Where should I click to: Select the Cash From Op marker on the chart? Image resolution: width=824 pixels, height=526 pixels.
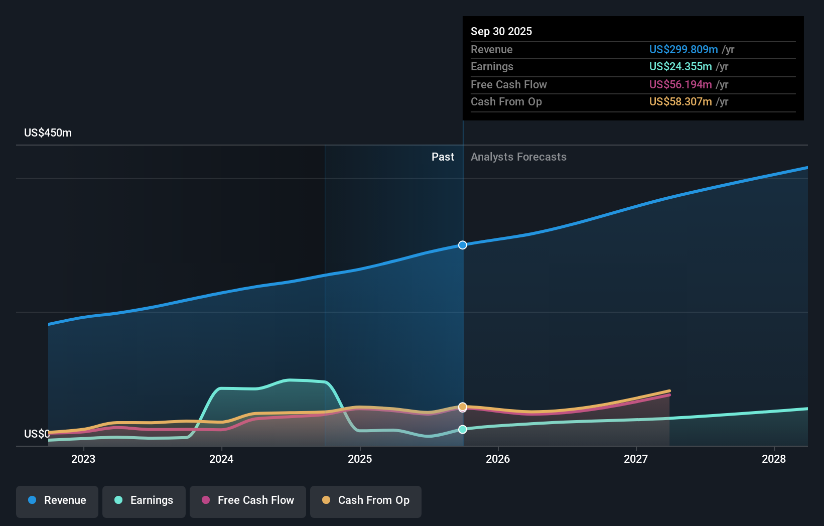coord(462,407)
